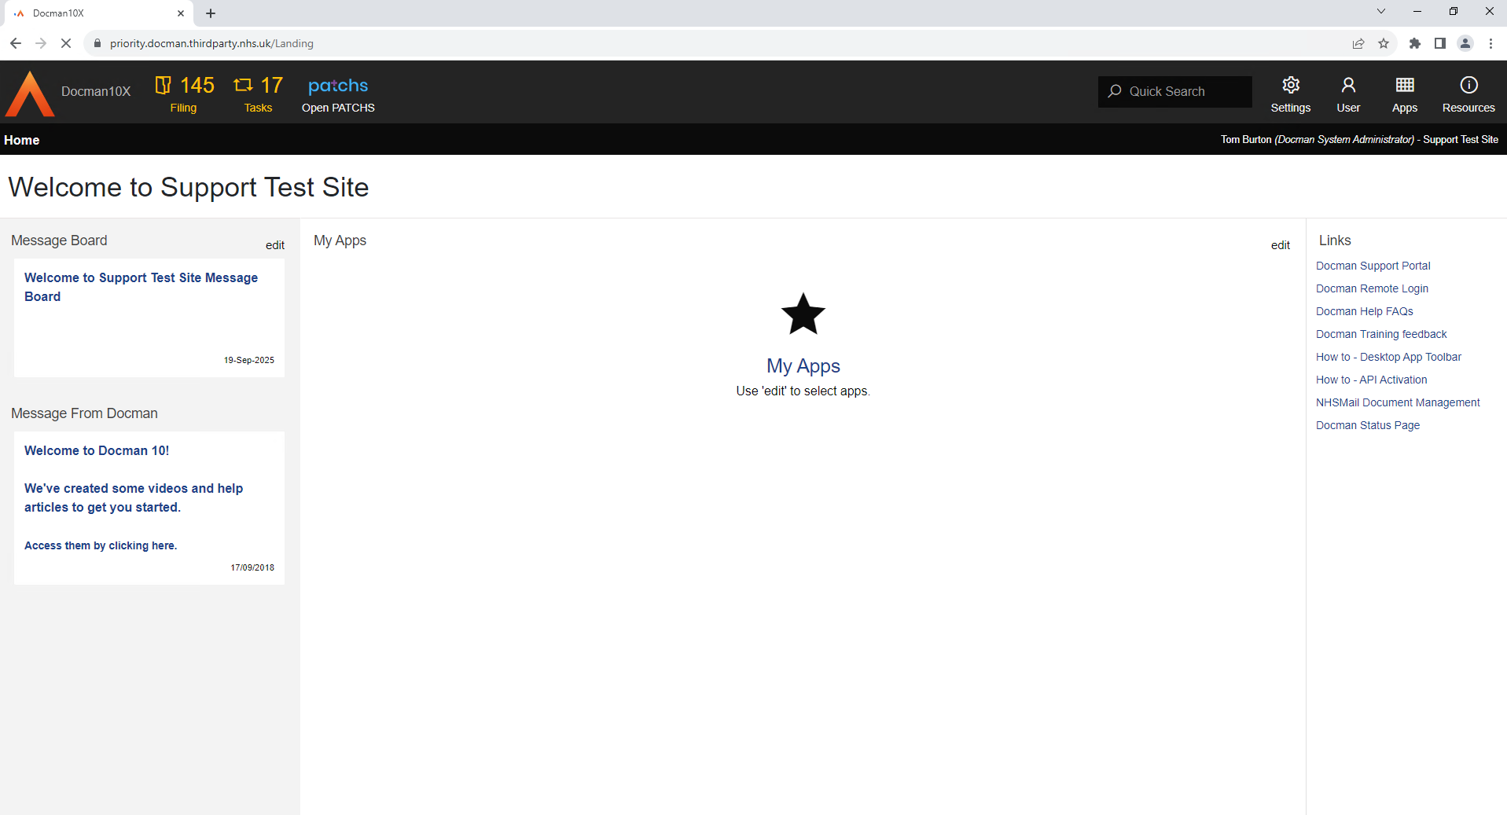Image resolution: width=1507 pixels, height=815 pixels.
Task: Share this page from address bar
Action: click(1358, 43)
